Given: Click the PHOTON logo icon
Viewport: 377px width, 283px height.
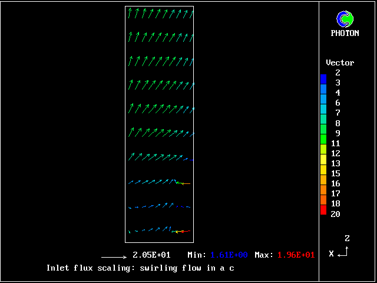Looking at the screenshot, I should 345,19.
